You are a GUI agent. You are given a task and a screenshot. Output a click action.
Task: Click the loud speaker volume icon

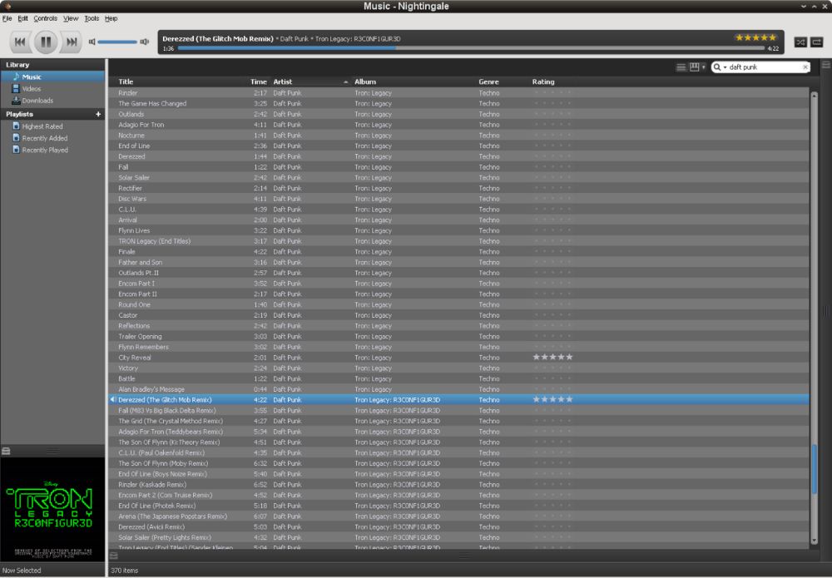144,42
